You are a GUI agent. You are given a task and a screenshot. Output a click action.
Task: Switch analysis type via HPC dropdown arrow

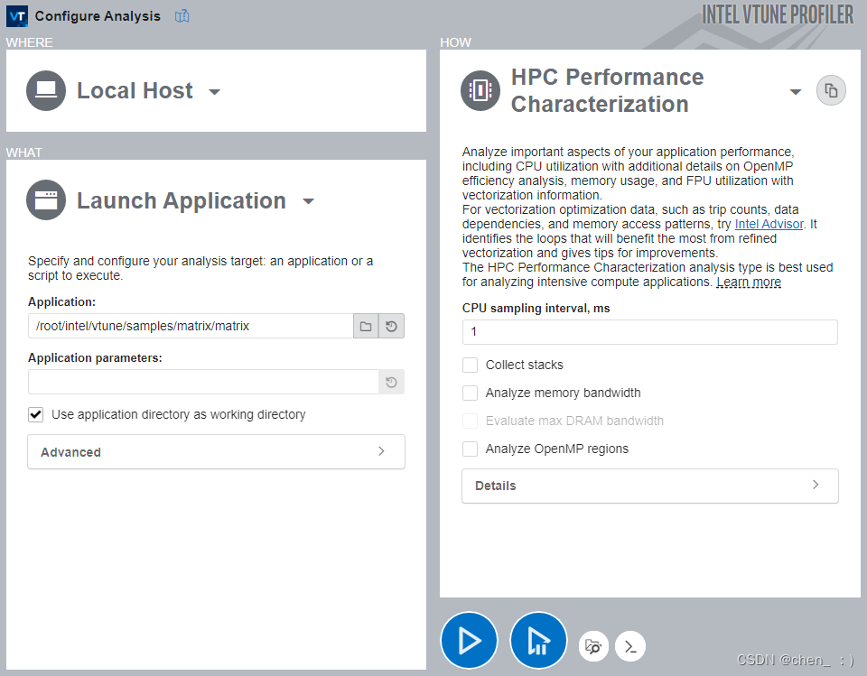[x=796, y=90]
